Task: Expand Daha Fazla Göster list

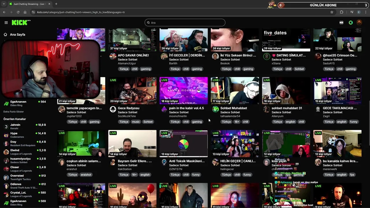Action: click(x=14, y=112)
